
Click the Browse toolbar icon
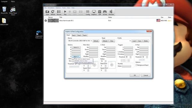tap(59, 13)
